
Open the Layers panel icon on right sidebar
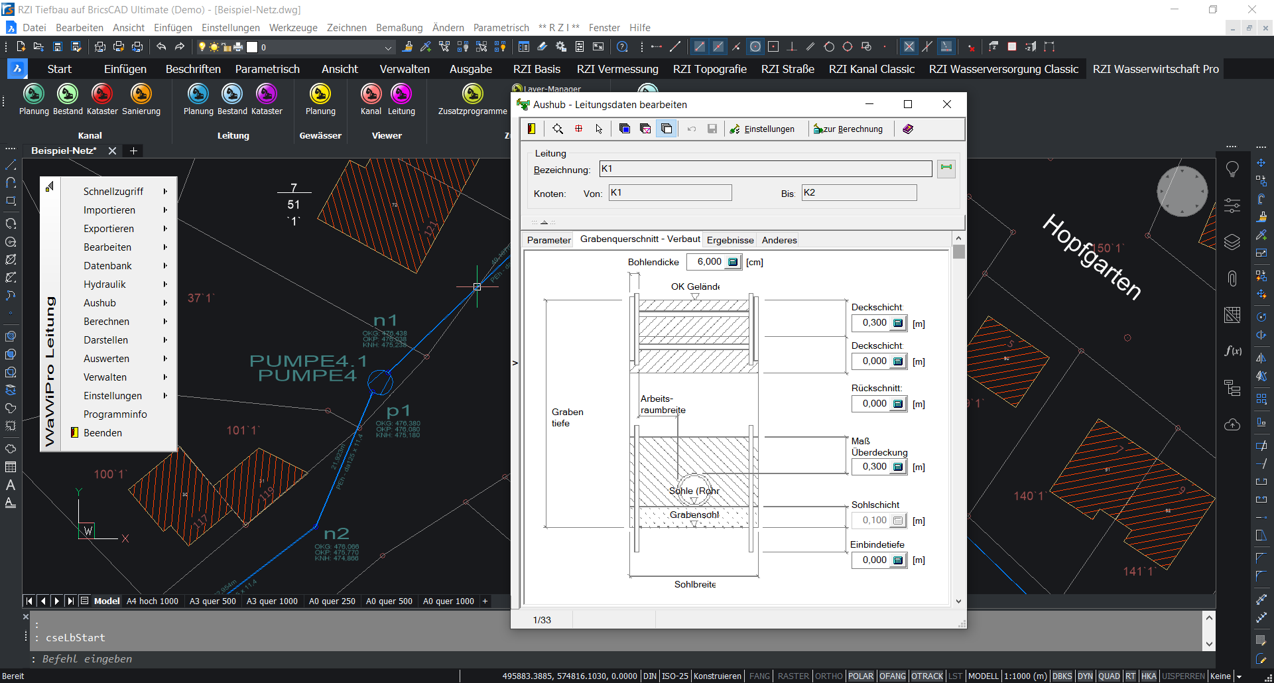1232,243
